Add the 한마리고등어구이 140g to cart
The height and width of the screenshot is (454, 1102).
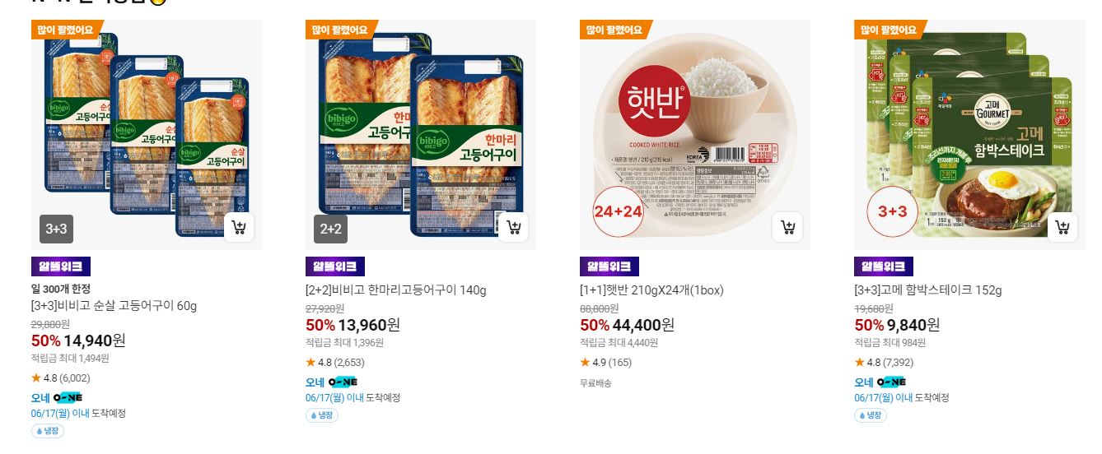[512, 227]
